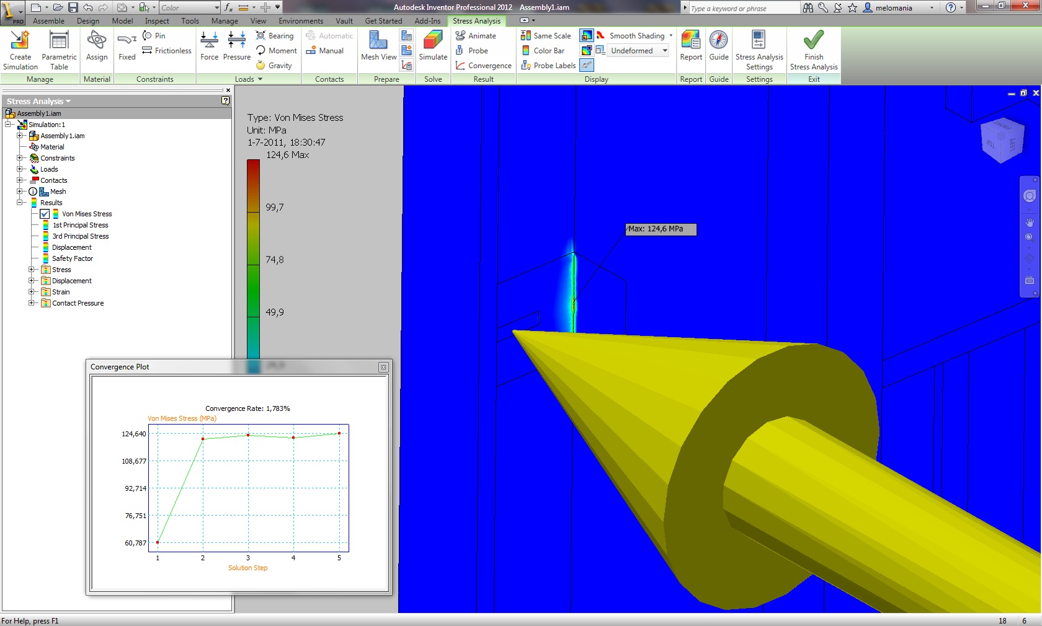The width and height of the screenshot is (1042, 626).
Task: Click the Color swatch dropdown in Quick Access
Action: (x=216, y=7)
